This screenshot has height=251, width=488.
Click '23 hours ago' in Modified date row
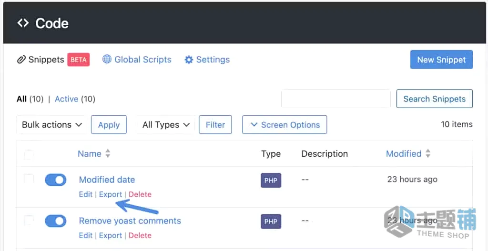click(x=412, y=179)
